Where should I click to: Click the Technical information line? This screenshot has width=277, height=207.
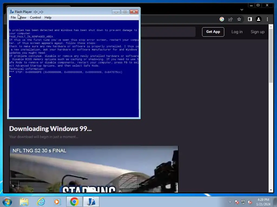27,69
